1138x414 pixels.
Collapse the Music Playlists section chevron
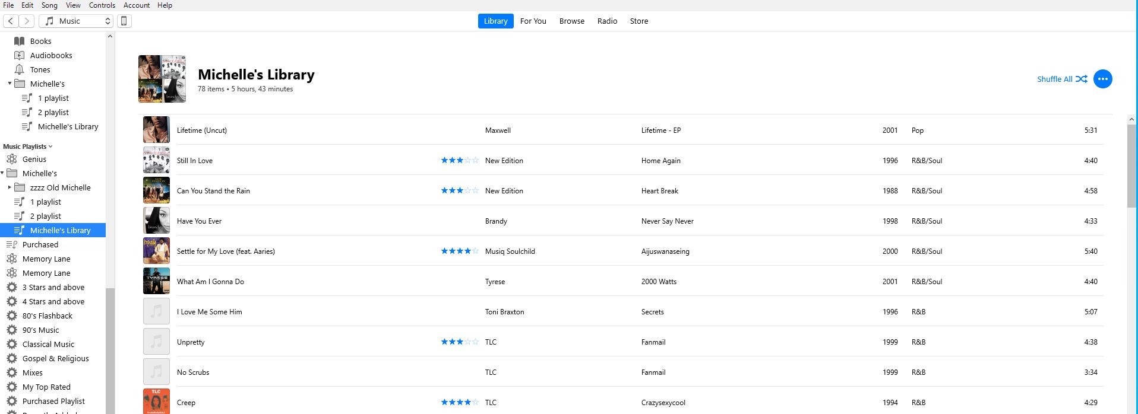[x=50, y=147]
